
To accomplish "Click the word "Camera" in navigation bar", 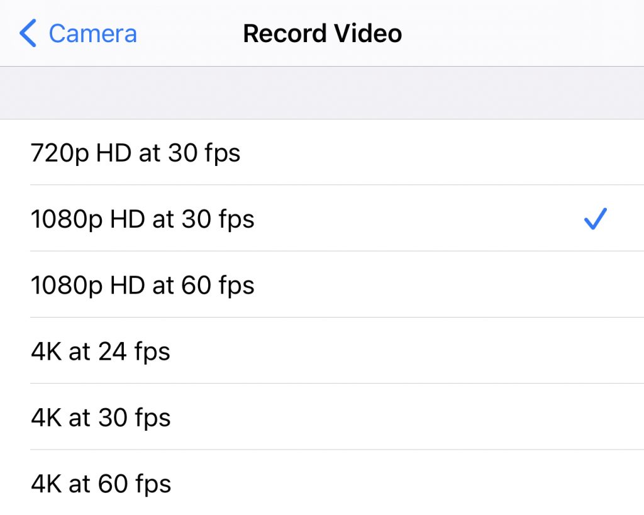I will pos(93,34).
